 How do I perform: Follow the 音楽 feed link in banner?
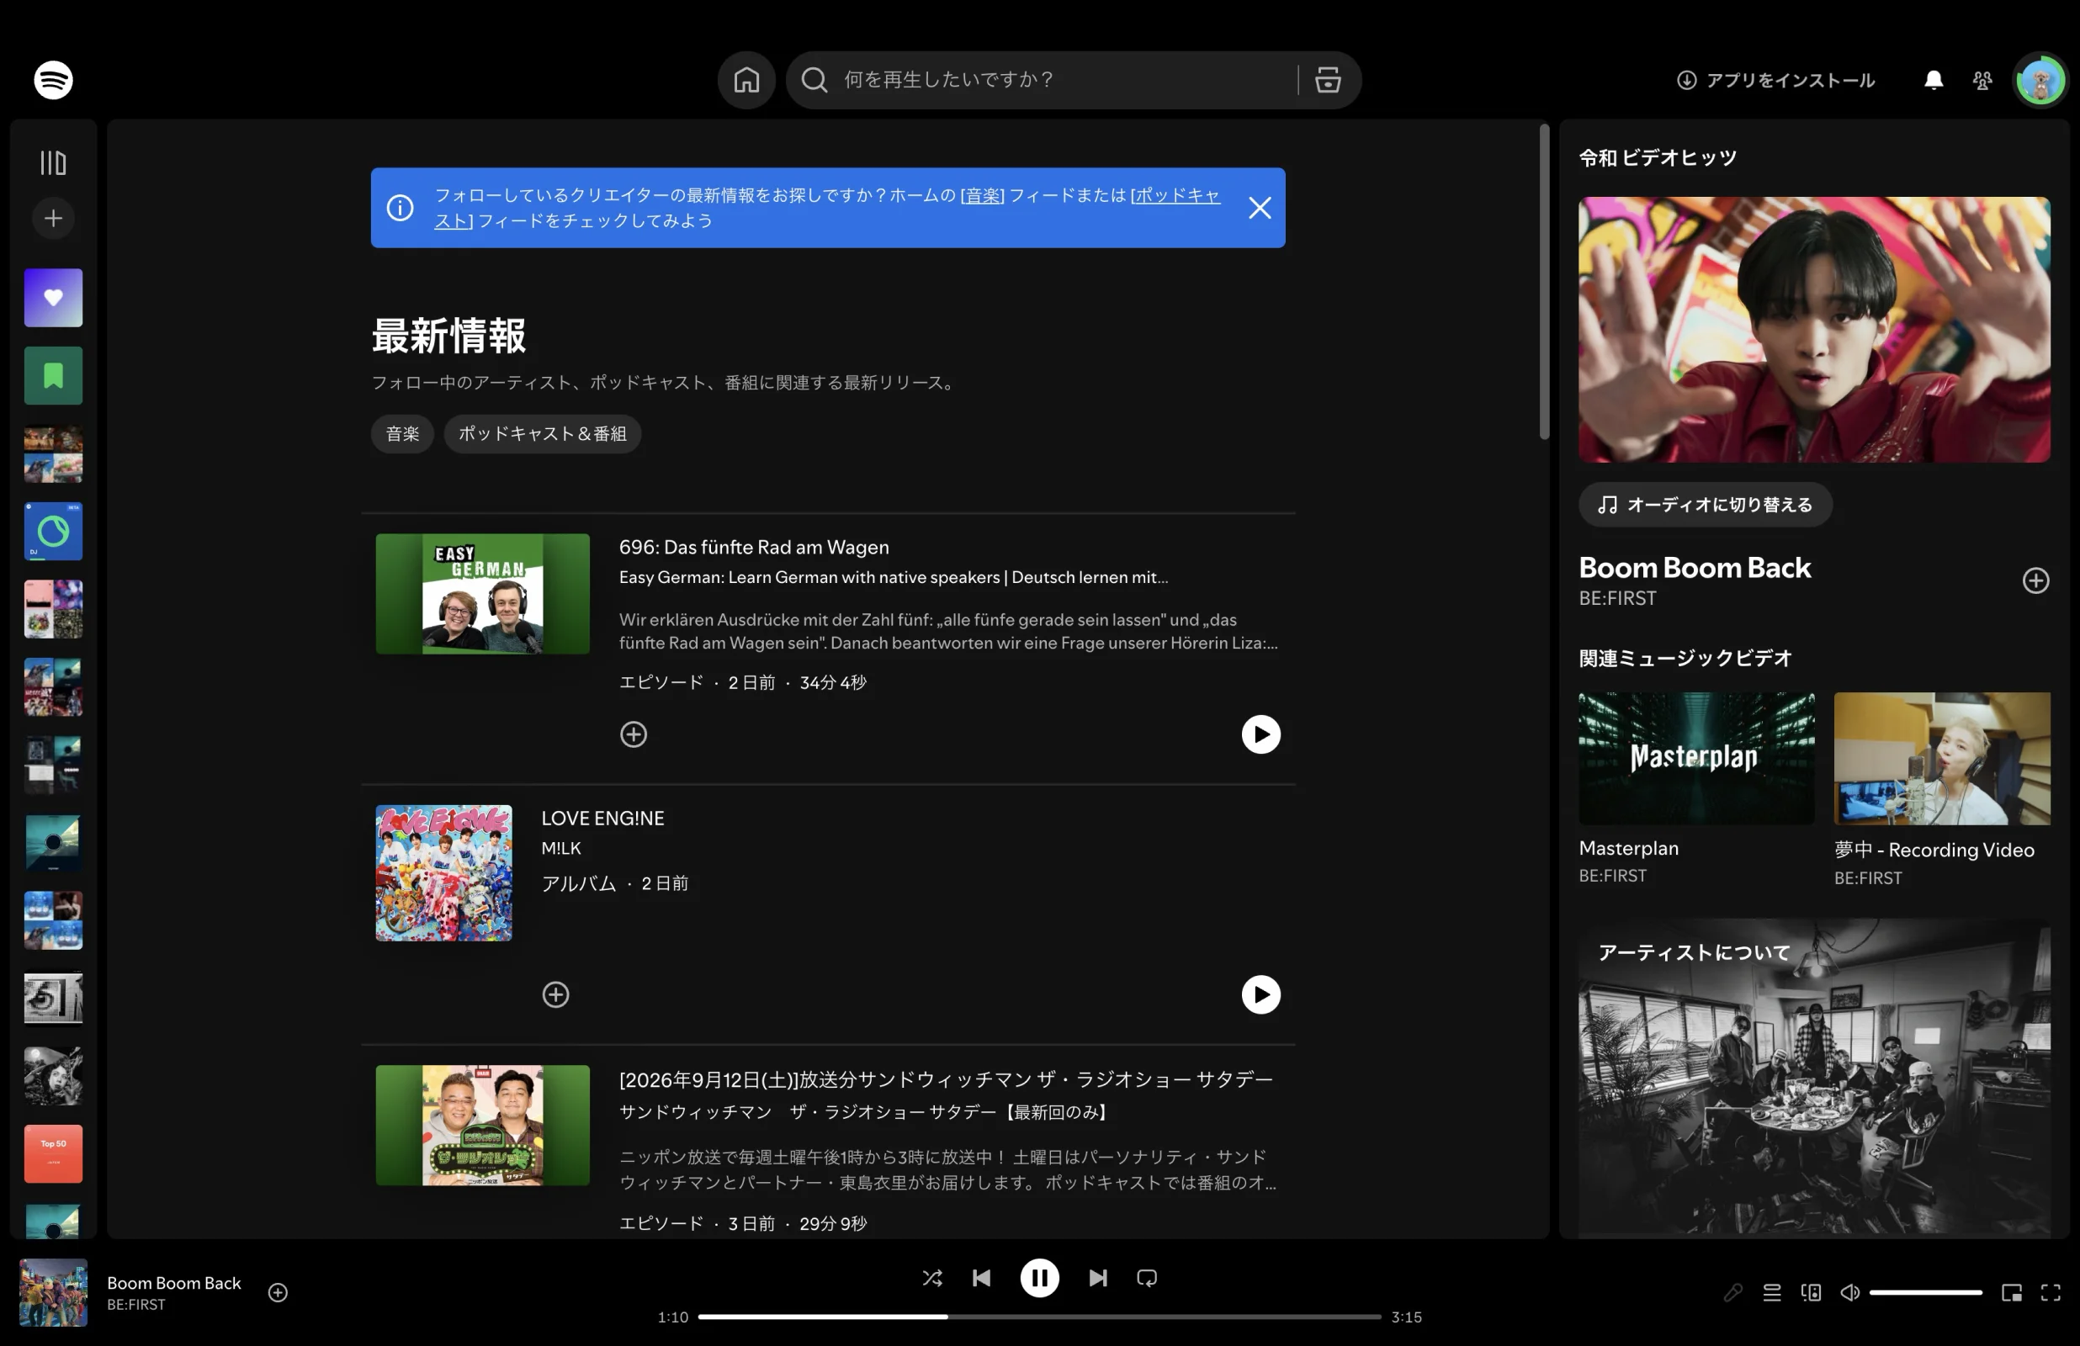(x=982, y=195)
